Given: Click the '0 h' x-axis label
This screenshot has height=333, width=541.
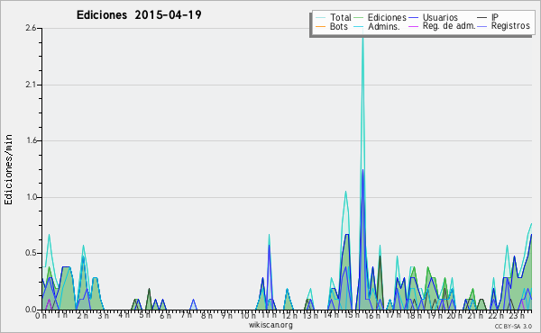Looking at the screenshot, I should (x=41, y=315).
